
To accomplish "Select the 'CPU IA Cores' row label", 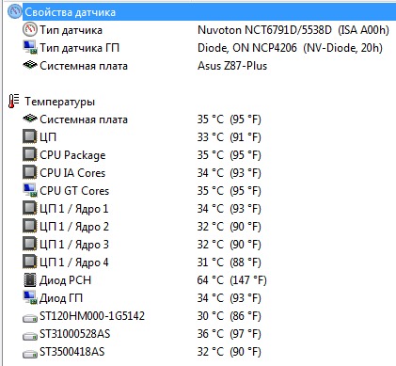I will [x=72, y=173].
